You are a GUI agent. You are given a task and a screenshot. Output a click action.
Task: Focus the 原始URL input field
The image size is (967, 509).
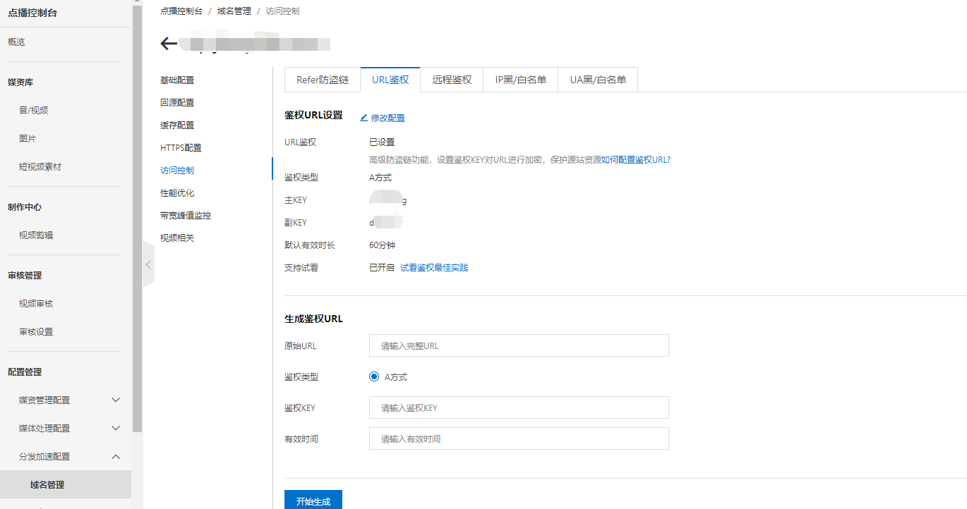click(x=519, y=345)
